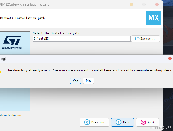Screen dimensions: 173x131
Task: Click the left-arrow icon beside Previous
Action: point(87,122)
